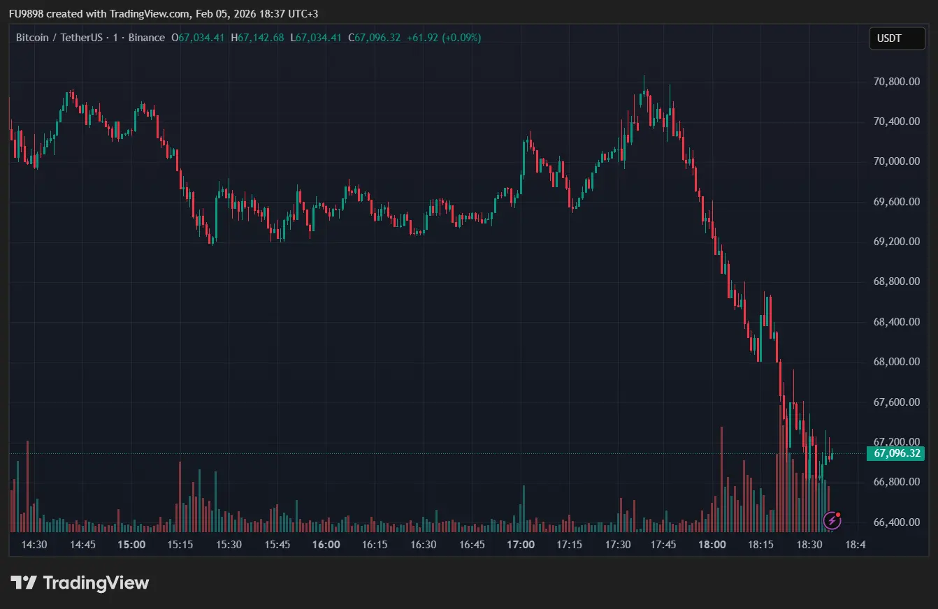Click the 67,200.00 price axis label
Screen dimensions: 938x609
[897, 441]
